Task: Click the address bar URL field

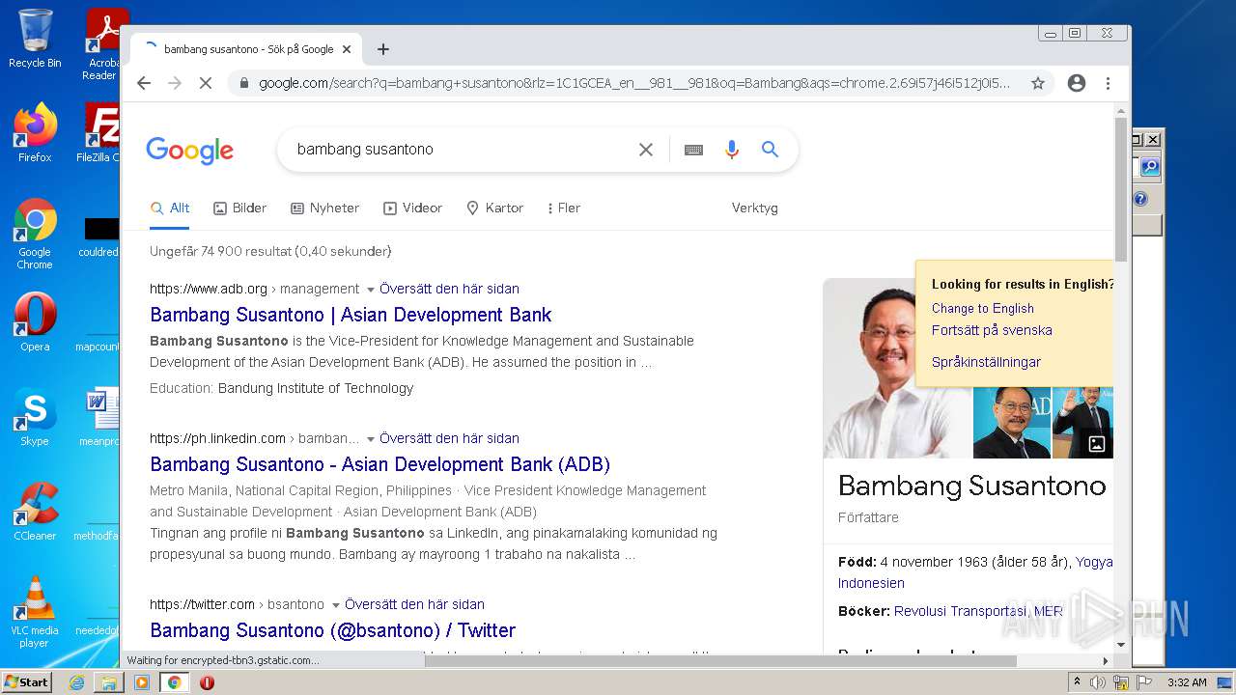Action: 634,83
